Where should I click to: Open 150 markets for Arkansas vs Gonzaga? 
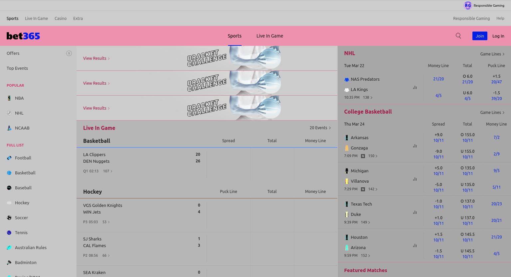(373, 156)
